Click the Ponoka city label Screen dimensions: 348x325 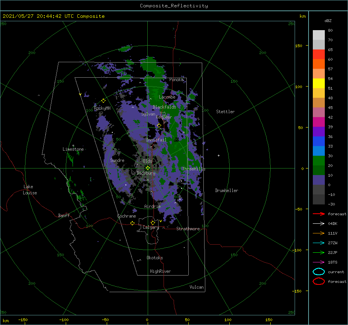176,80
